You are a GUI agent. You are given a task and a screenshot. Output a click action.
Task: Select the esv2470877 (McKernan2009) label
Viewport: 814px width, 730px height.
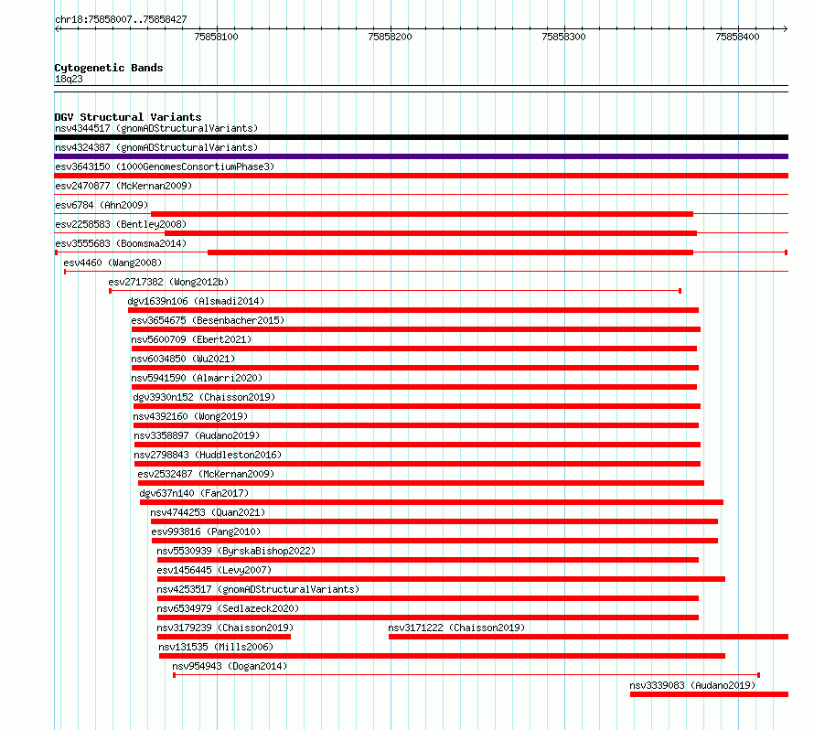coord(123,186)
